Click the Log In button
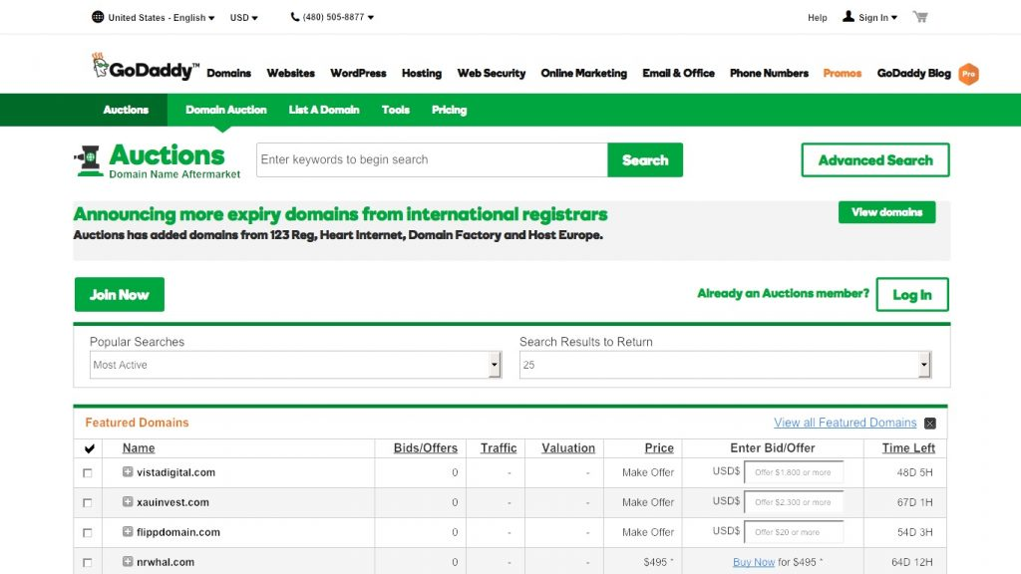Image resolution: width=1021 pixels, height=574 pixels. tap(912, 295)
